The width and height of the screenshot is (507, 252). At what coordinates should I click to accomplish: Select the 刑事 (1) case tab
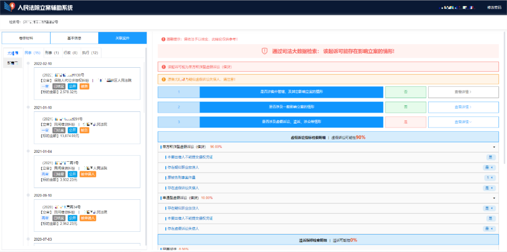[51, 53]
